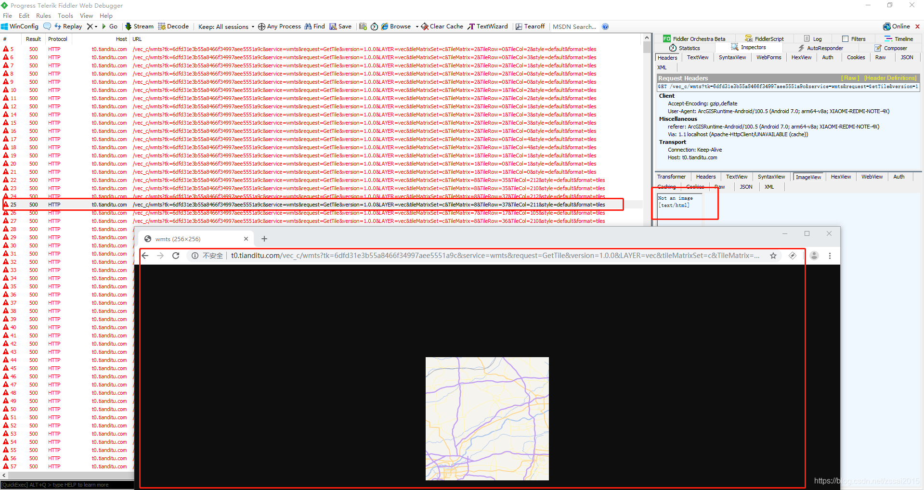Click the comment speech bubble icon
The height and width of the screenshot is (490, 924).
pos(47,26)
